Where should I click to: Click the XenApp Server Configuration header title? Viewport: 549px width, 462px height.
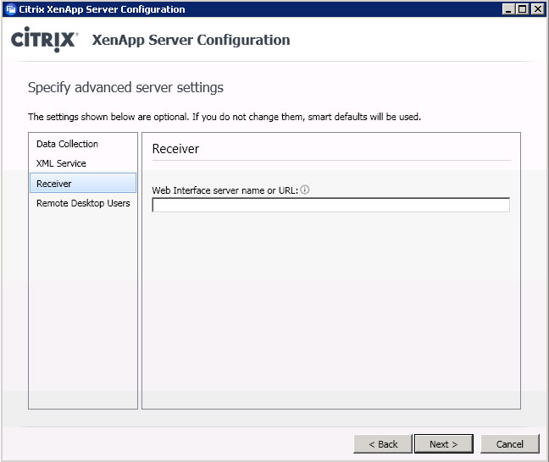click(191, 40)
